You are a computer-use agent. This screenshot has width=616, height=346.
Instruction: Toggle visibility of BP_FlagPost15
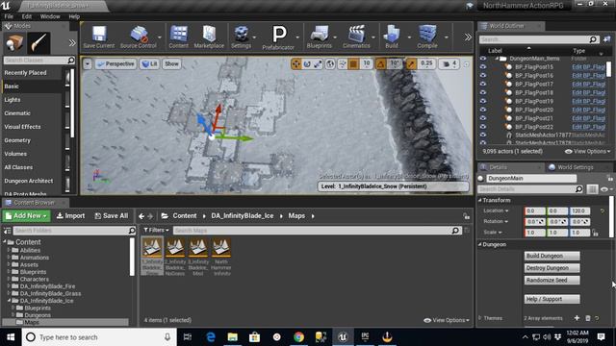coord(483,67)
